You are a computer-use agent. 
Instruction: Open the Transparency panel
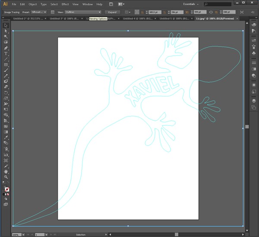click(254, 75)
